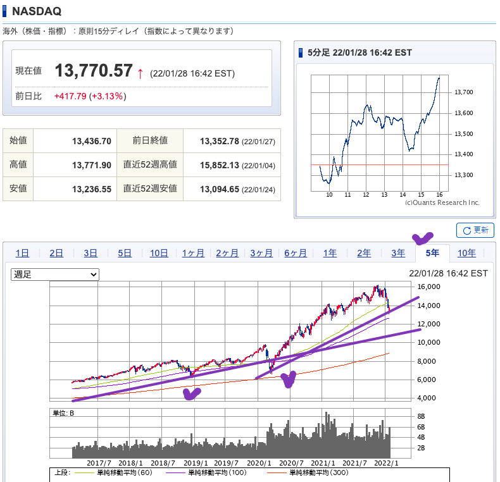Screen dimensions: 500x482
Task: Click the 始値 value 13,436.70
Action: point(92,141)
